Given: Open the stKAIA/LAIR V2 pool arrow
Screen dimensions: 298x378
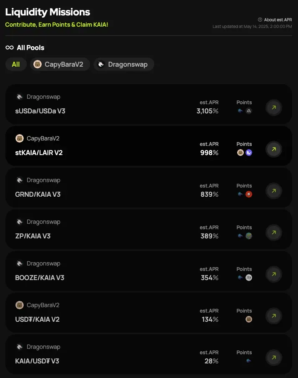Looking at the screenshot, I should pos(274,149).
